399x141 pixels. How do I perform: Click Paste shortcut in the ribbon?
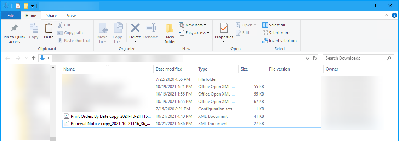pos(74,41)
